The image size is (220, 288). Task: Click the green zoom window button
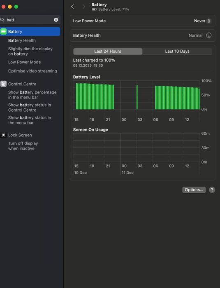tap(16, 7)
